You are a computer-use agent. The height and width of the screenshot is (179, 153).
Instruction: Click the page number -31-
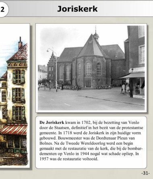tap(145, 173)
